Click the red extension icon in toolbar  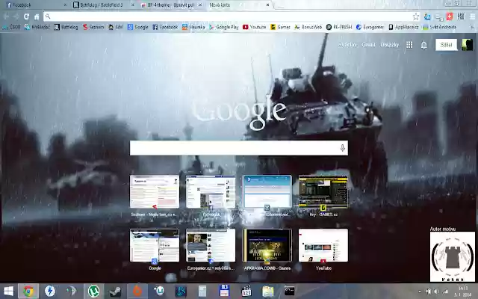point(450,16)
